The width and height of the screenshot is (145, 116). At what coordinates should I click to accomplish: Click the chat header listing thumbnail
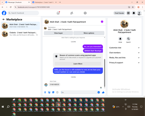(46, 22)
